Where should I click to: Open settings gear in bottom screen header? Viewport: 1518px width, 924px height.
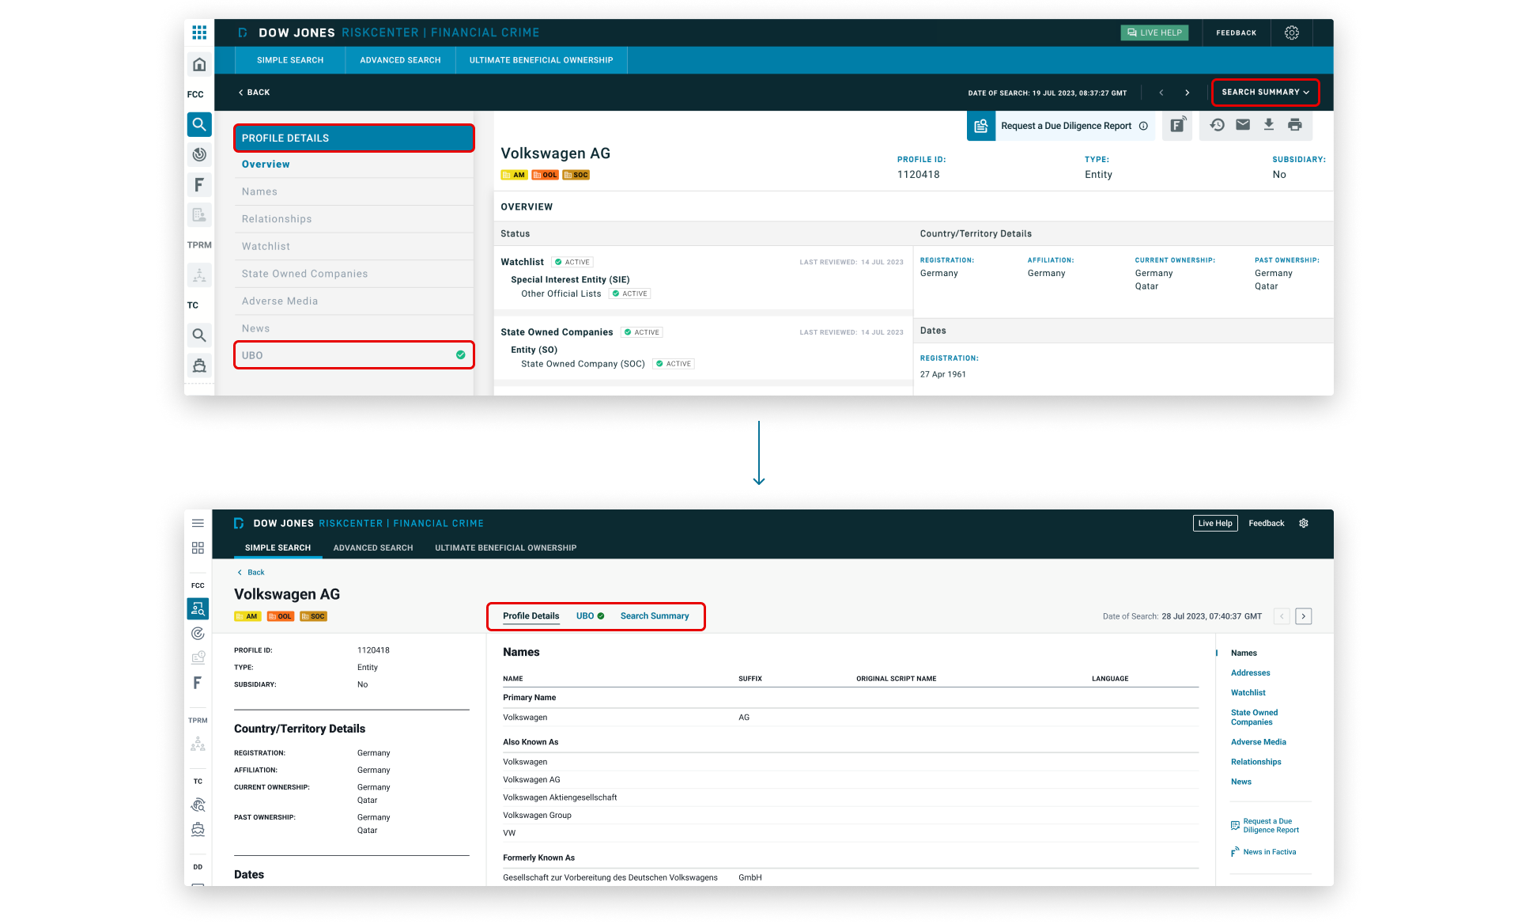click(1304, 523)
